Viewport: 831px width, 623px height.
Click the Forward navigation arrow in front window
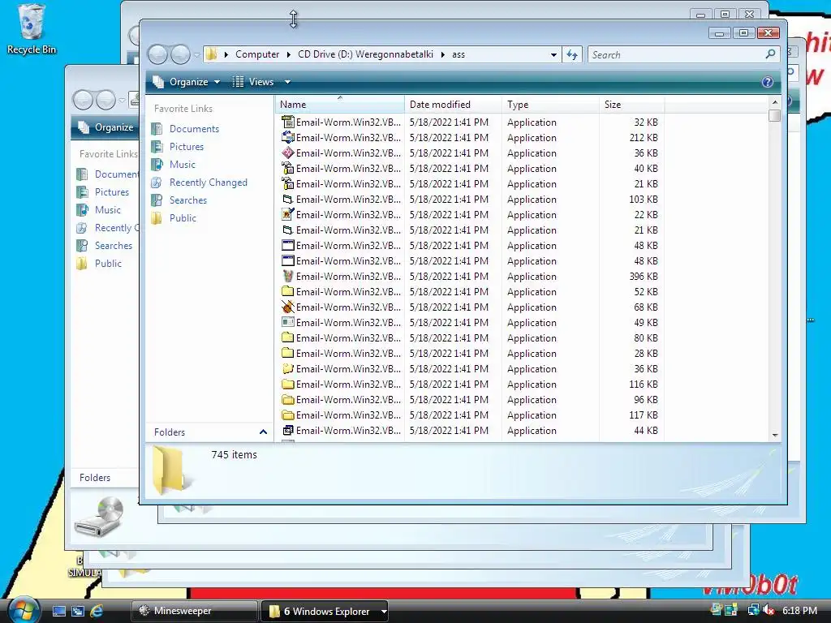(180, 54)
